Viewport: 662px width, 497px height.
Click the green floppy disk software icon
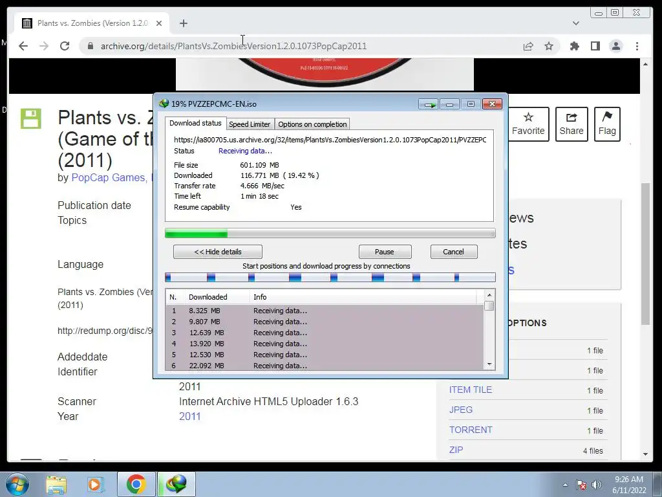click(x=31, y=118)
